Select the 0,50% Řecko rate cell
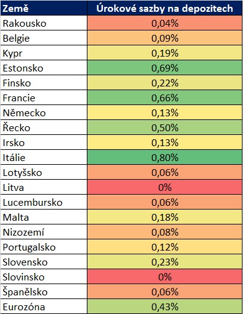 point(164,127)
